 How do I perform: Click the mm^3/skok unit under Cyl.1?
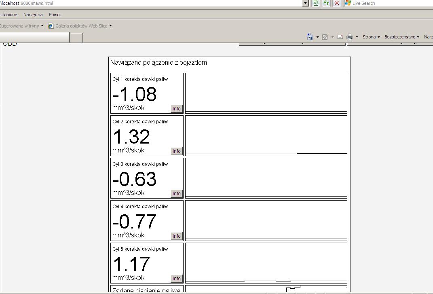click(129, 108)
